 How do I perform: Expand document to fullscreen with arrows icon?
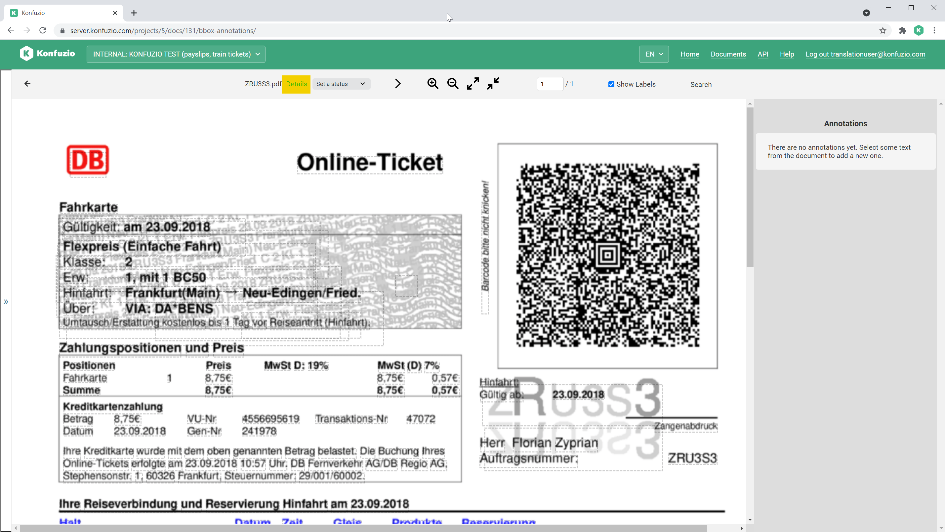(473, 84)
